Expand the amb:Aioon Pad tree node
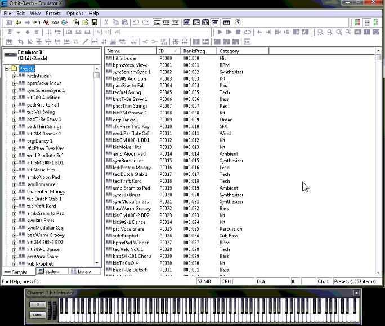 (14, 178)
